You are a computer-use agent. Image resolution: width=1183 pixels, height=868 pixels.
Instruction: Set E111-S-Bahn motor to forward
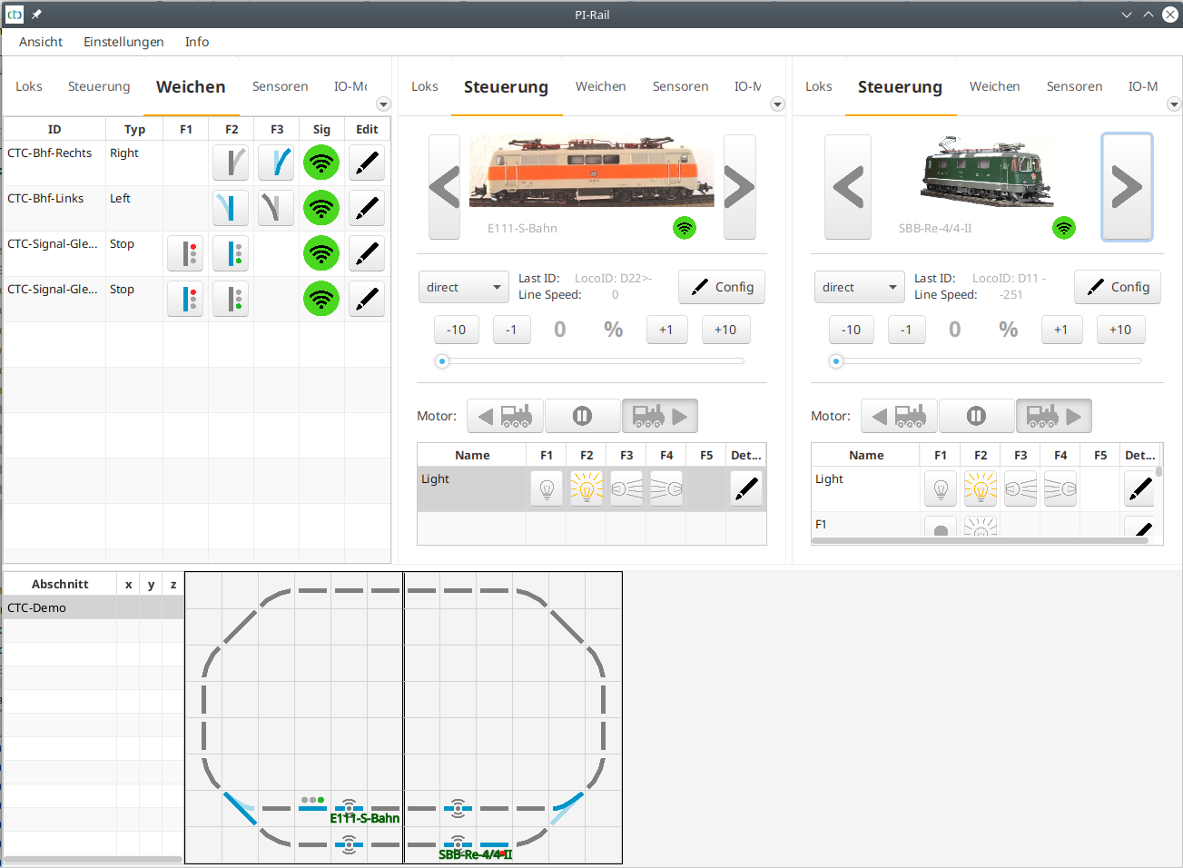[x=659, y=415]
